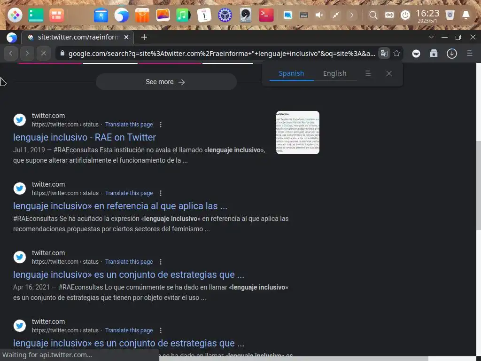This screenshot has width=481, height=361.
Task: Mute via the volume tray icon
Action: [319, 15]
